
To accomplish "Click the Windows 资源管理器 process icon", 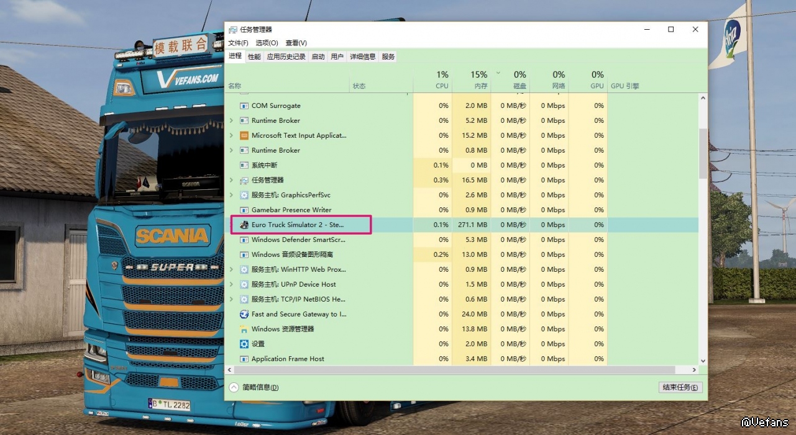I will tap(244, 329).
